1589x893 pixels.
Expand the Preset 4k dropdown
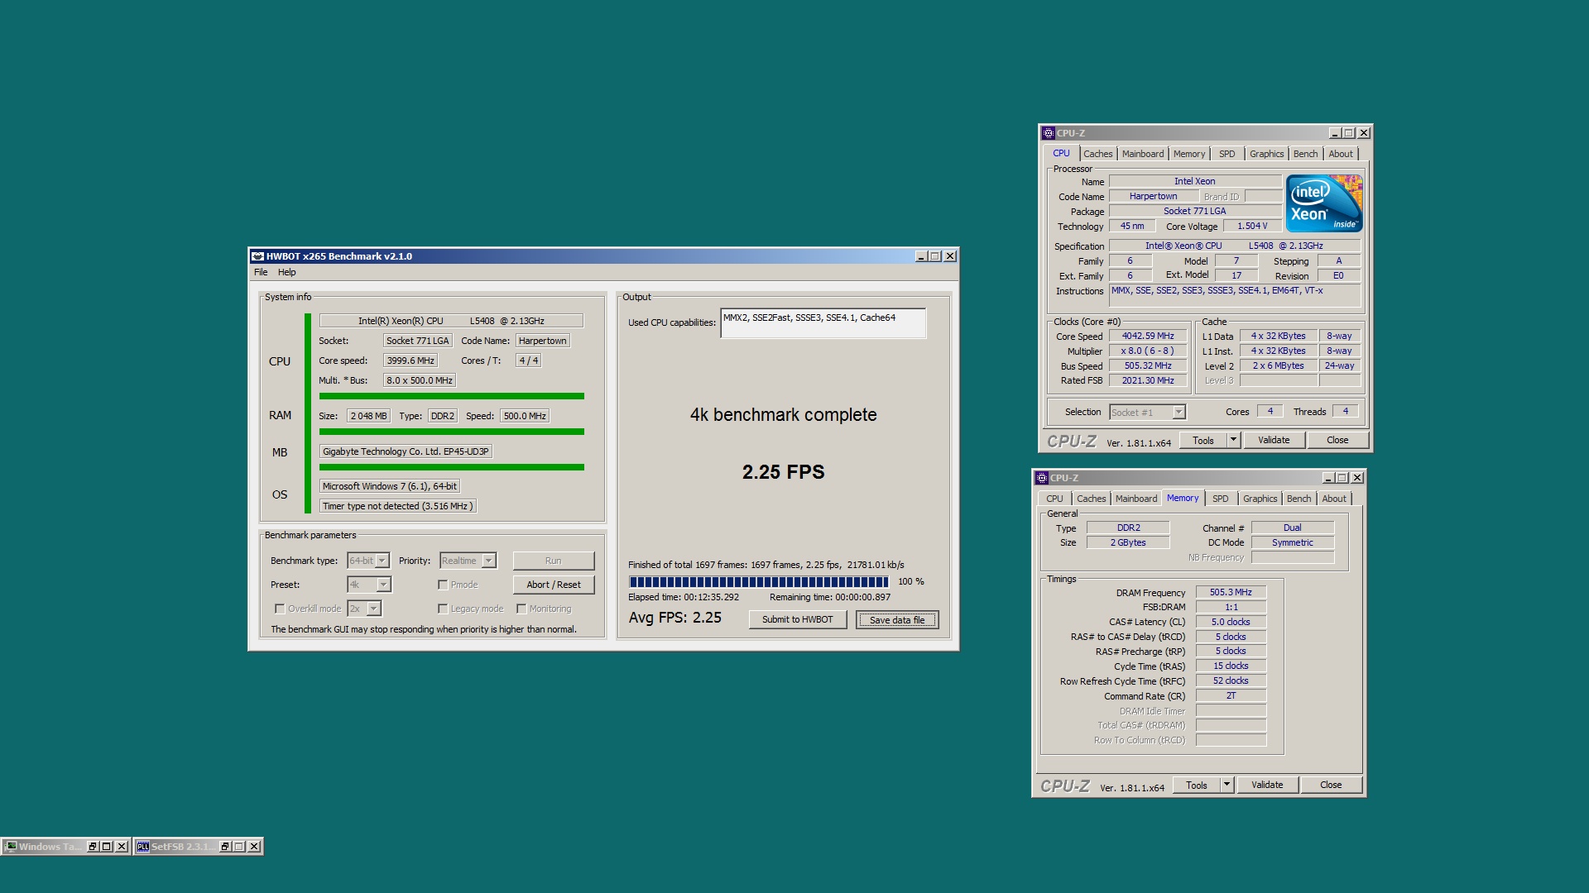(x=383, y=585)
